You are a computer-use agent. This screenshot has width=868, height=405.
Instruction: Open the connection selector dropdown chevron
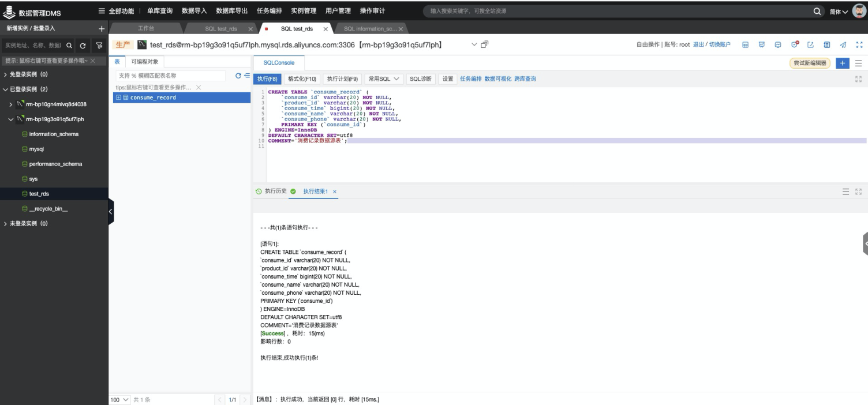coord(474,44)
